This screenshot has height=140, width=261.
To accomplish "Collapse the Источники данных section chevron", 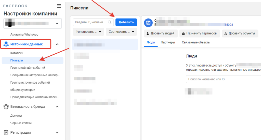I will pyautogui.click(x=57, y=44).
